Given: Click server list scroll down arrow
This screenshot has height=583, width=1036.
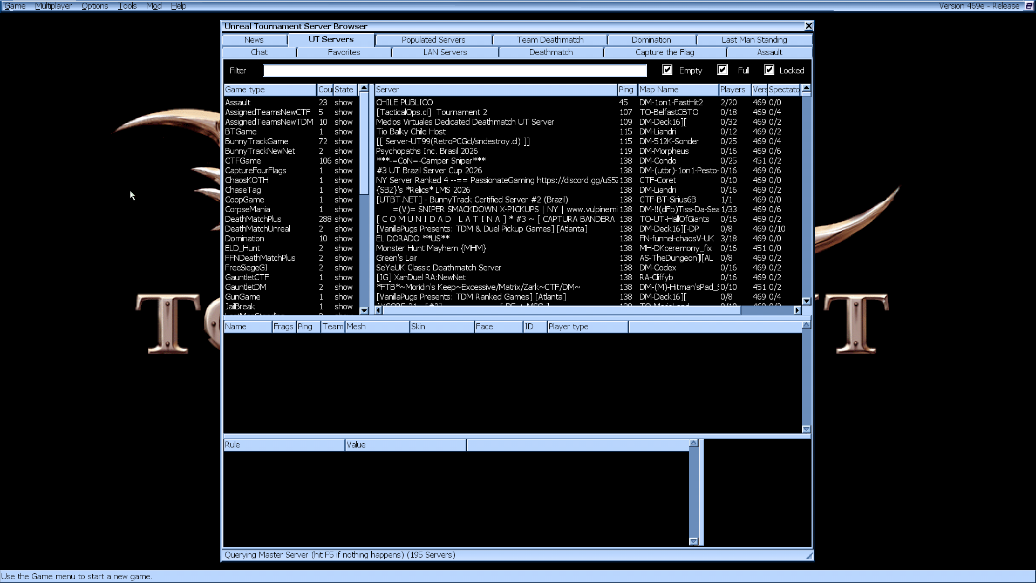Looking at the screenshot, I should 806,301.
